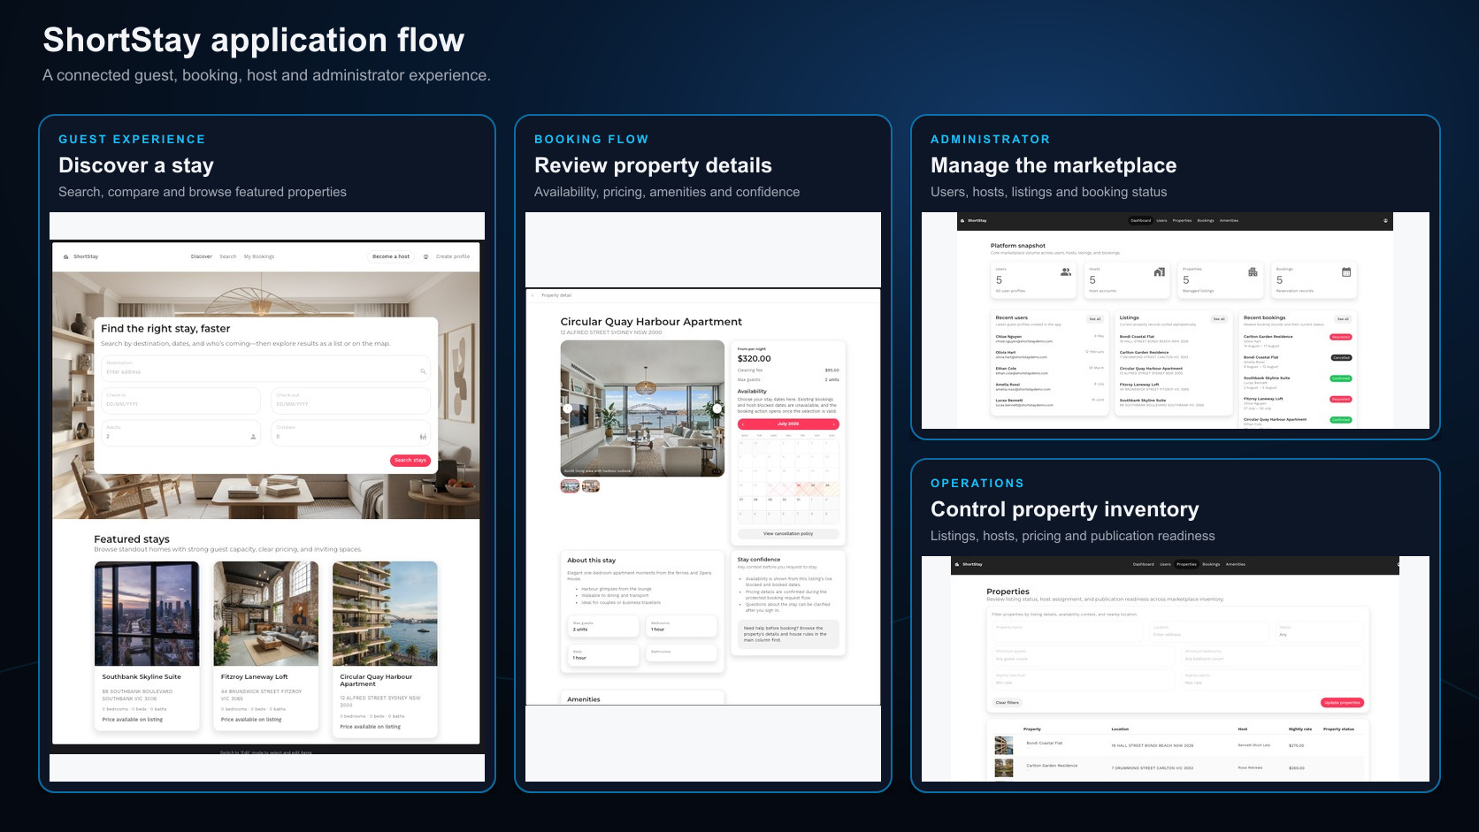Click the July 2026 month label in the calendar
The image size is (1479, 832).
point(788,424)
